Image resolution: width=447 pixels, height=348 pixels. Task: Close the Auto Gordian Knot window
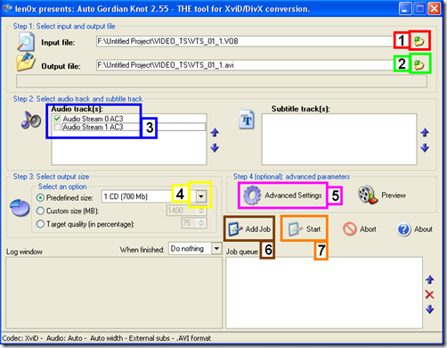(435, 9)
